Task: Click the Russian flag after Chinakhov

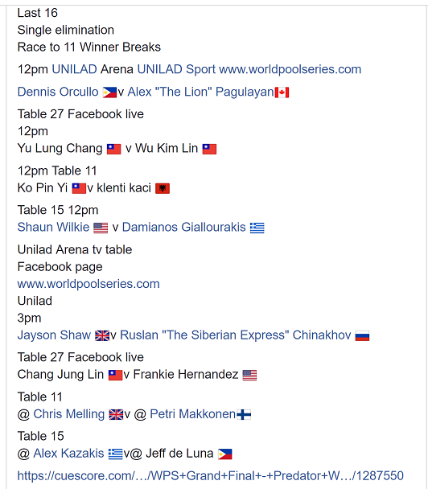Action: [x=362, y=336]
